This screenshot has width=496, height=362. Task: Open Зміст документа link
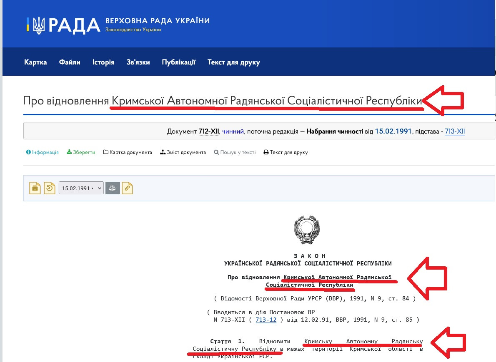[x=183, y=152]
